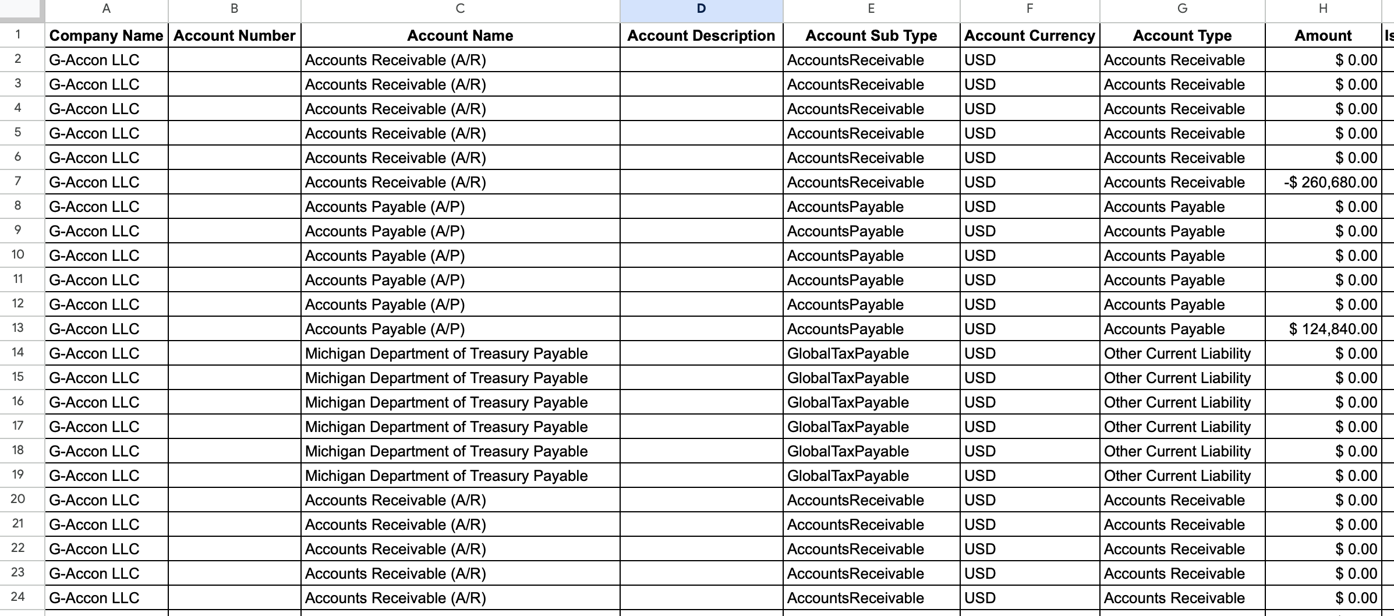The width and height of the screenshot is (1394, 616).
Task: Click the Company Name header cell
Action: click(107, 36)
